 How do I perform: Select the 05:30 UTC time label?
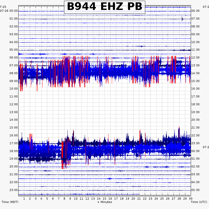coord(195,190)
